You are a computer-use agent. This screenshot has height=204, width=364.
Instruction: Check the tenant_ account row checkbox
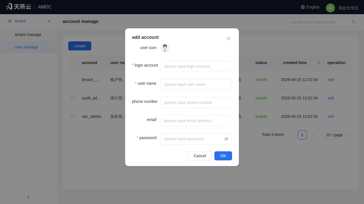pyautogui.click(x=73, y=80)
